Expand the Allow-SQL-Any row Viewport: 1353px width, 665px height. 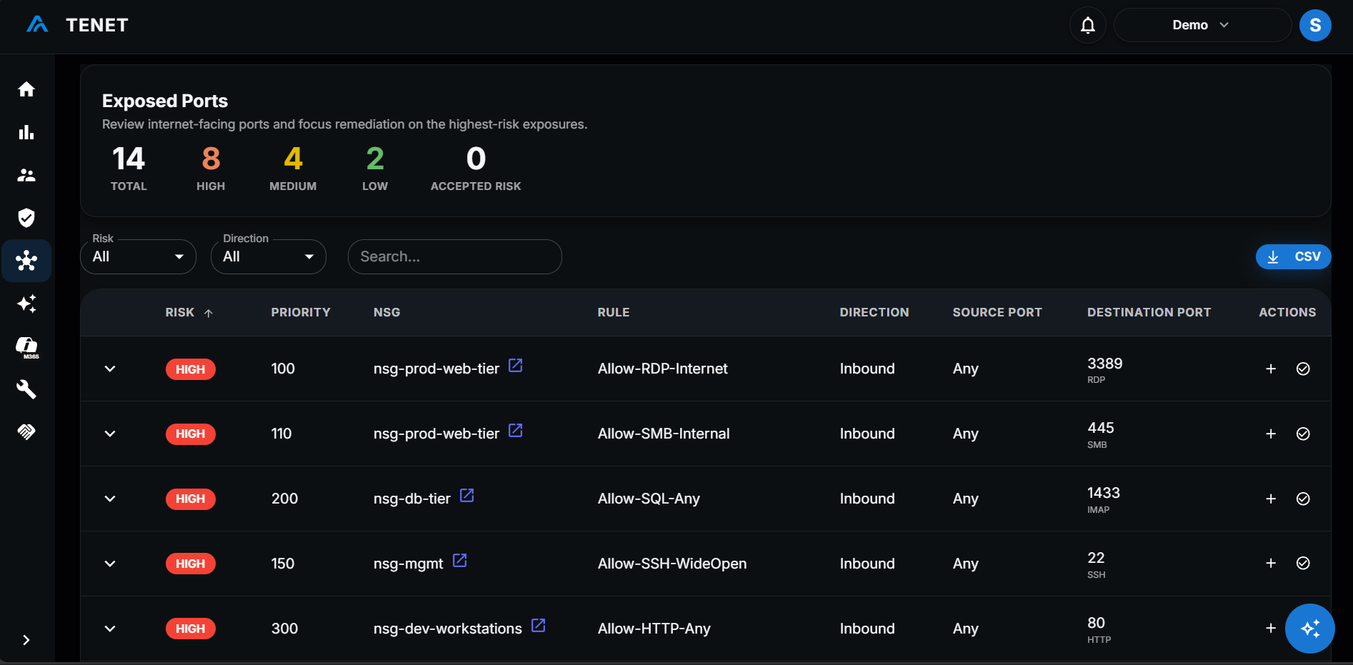pos(110,499)
